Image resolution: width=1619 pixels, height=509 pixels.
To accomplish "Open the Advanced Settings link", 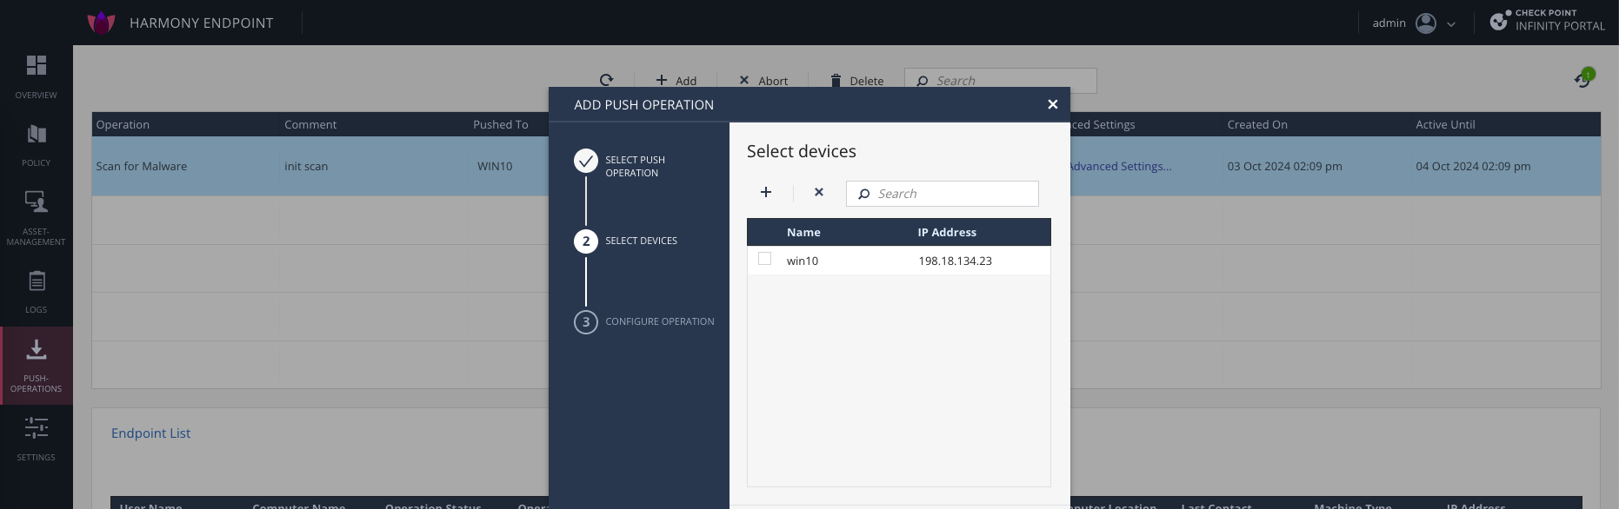I will (x=1120, y=166).
